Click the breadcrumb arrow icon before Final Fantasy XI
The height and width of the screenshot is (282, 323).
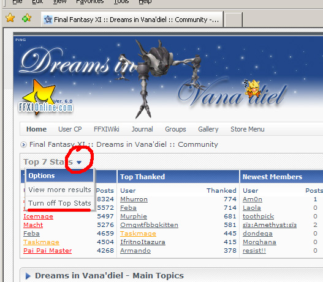tap(23, 145)
